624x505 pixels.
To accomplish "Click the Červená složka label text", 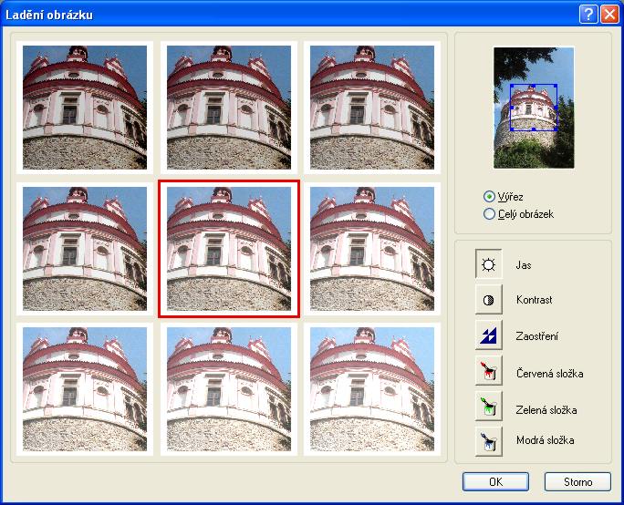I will (549, 374).
